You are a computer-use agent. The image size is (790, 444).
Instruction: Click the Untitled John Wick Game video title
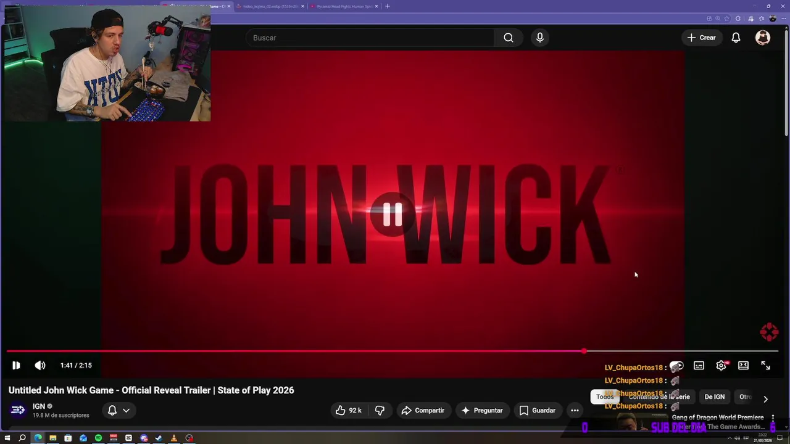pyautogui.click(x=151, y=390)
